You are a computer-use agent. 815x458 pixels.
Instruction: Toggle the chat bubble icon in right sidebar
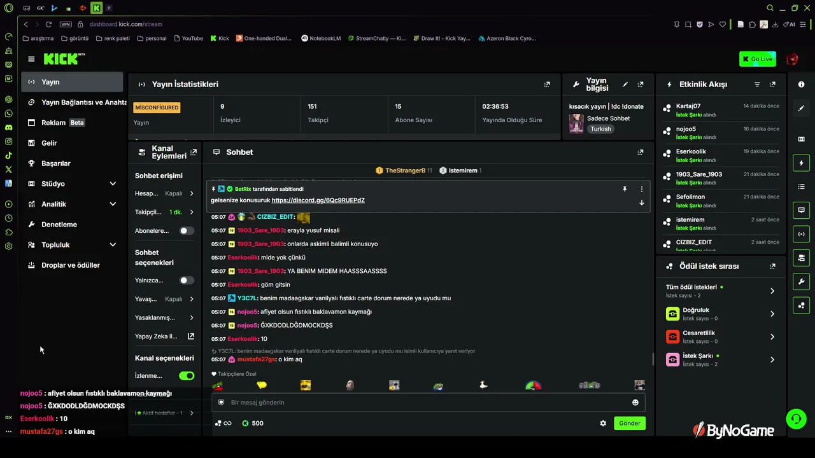point(801,210)
